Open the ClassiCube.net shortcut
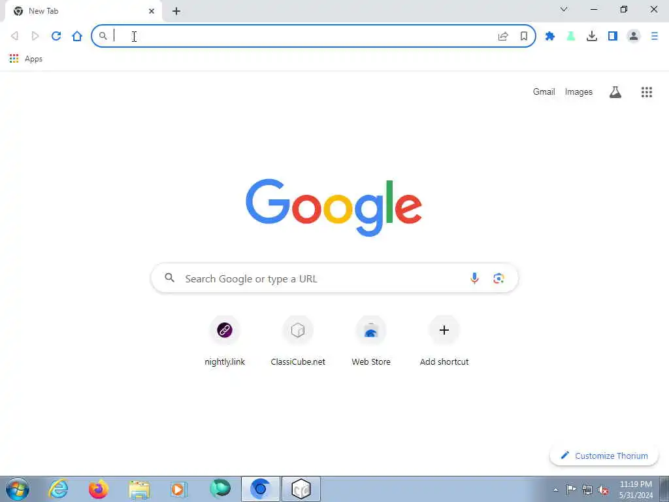 click(x=298, y=341)
